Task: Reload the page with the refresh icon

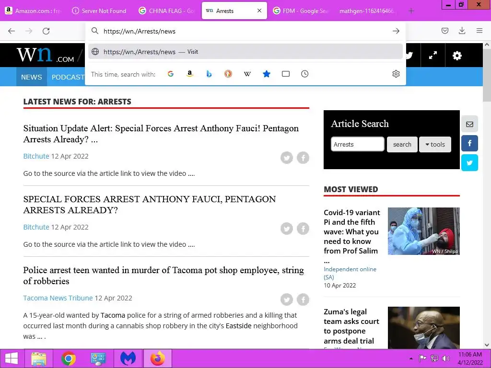Action: pyautogui.click(x=46, y=31)
